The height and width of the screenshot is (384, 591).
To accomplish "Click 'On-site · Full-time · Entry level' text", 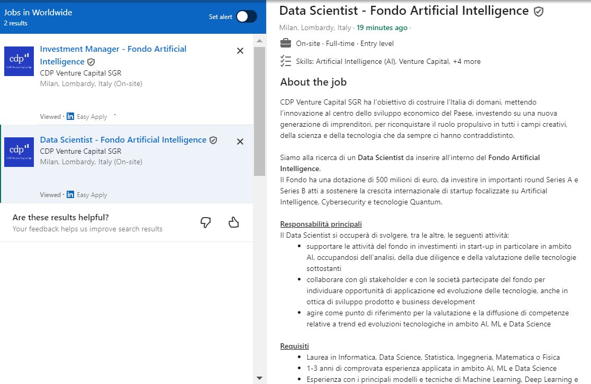I will point(345,44).
